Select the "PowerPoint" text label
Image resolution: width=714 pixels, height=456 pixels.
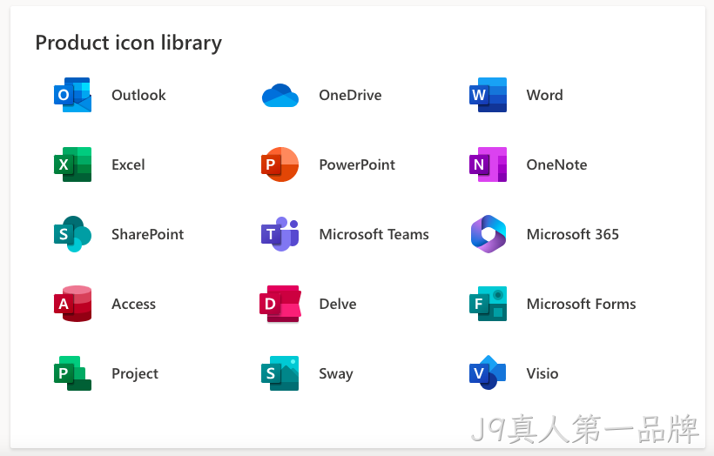[357, 164]
